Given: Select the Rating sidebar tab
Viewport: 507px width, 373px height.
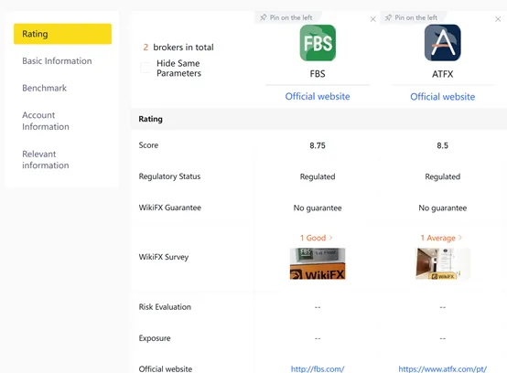Looking at the screenshot, I should [x=62, y=34].
